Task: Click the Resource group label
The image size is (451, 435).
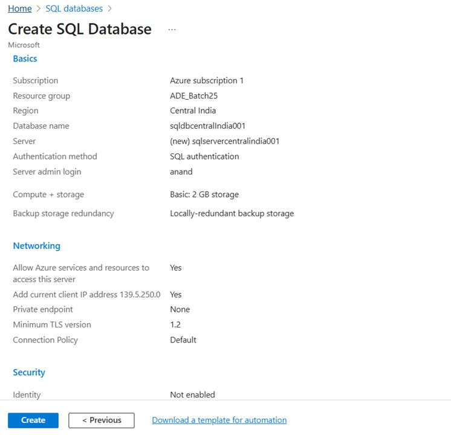Action: click(42, 95)
